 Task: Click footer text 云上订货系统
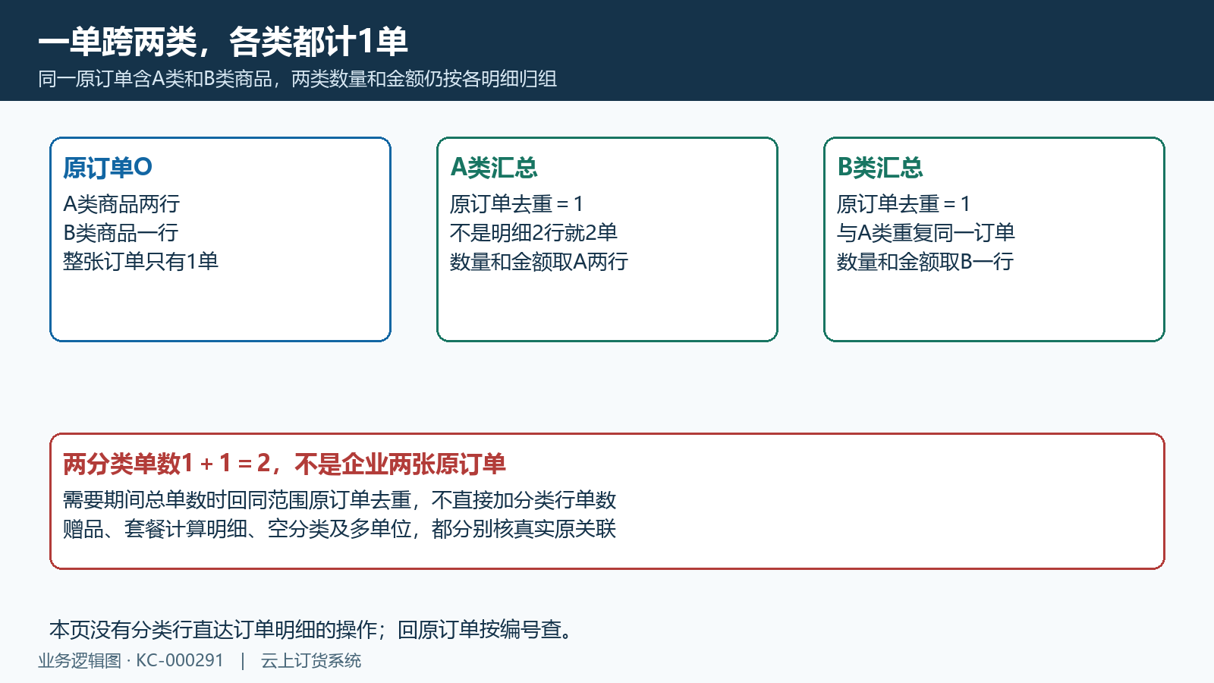pyautogui.click(x=311, y=661)
